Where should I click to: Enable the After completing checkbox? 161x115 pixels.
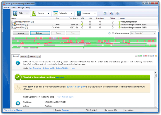click(x=113, y=33)
